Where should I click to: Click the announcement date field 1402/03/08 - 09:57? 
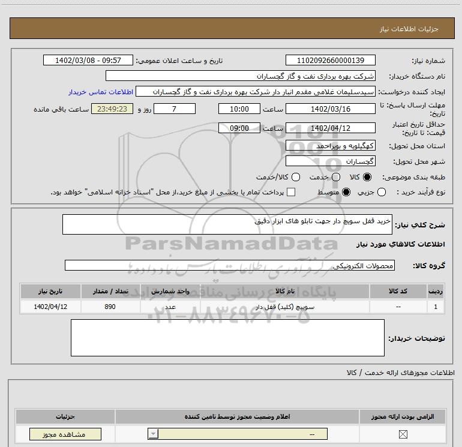[88, 60]
